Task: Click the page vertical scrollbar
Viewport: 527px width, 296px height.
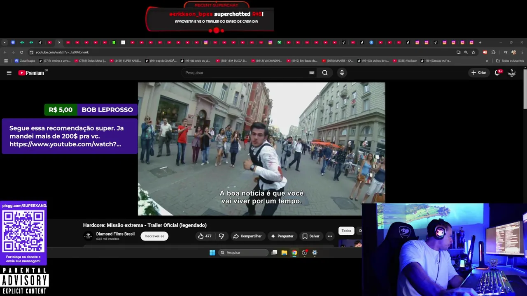Action: pos(525,89)
